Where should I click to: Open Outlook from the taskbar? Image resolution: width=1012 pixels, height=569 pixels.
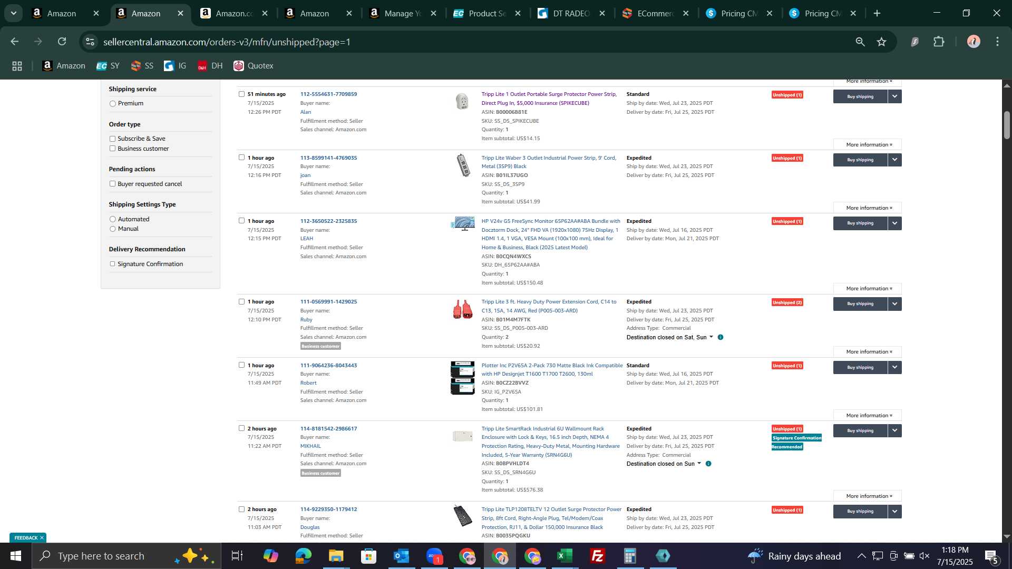pos(402,556)
